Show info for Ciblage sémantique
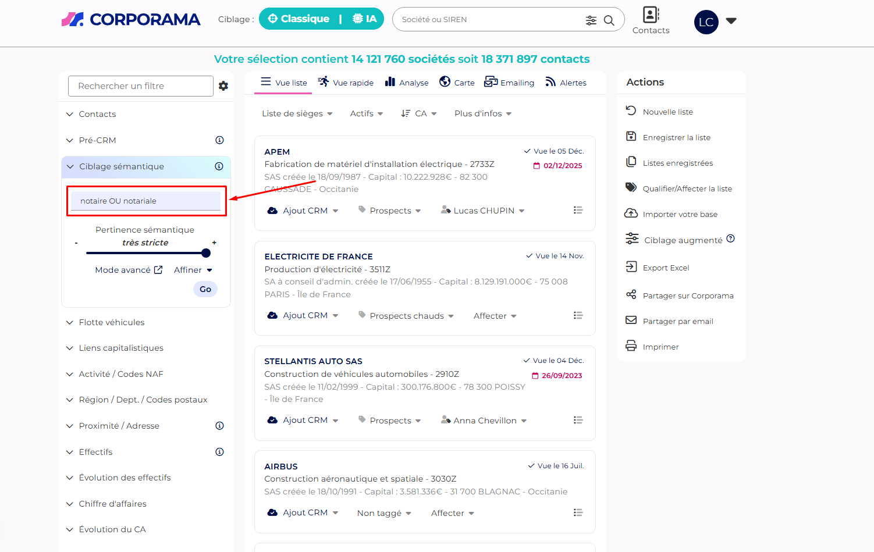874x552 pixels. 219,166
